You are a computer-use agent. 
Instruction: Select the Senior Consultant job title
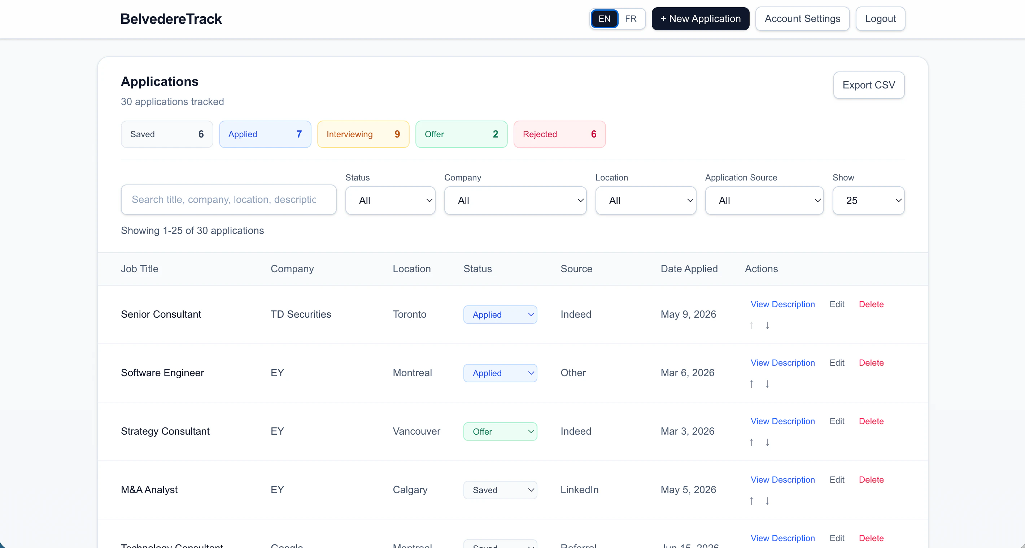161,314
